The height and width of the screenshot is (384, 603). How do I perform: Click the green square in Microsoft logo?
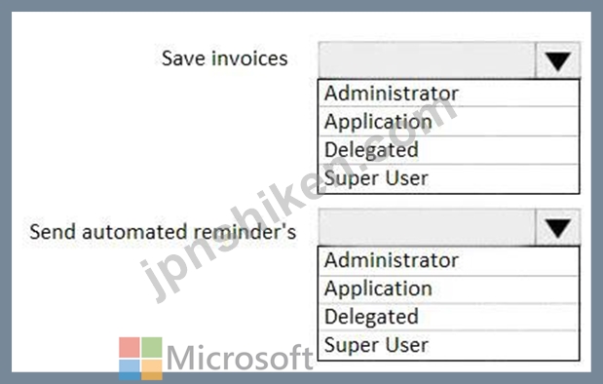click(152, 347)
